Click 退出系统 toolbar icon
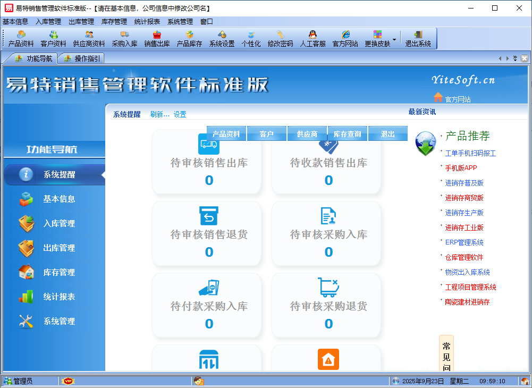532x388 pixels. pos(418,39)
